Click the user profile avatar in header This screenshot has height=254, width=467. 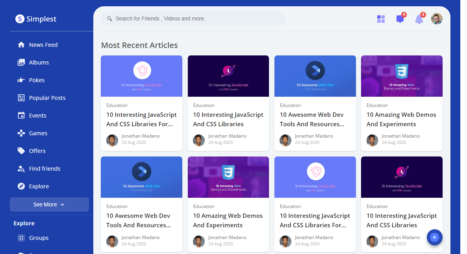pyautogui.click(x=437, y=19)
